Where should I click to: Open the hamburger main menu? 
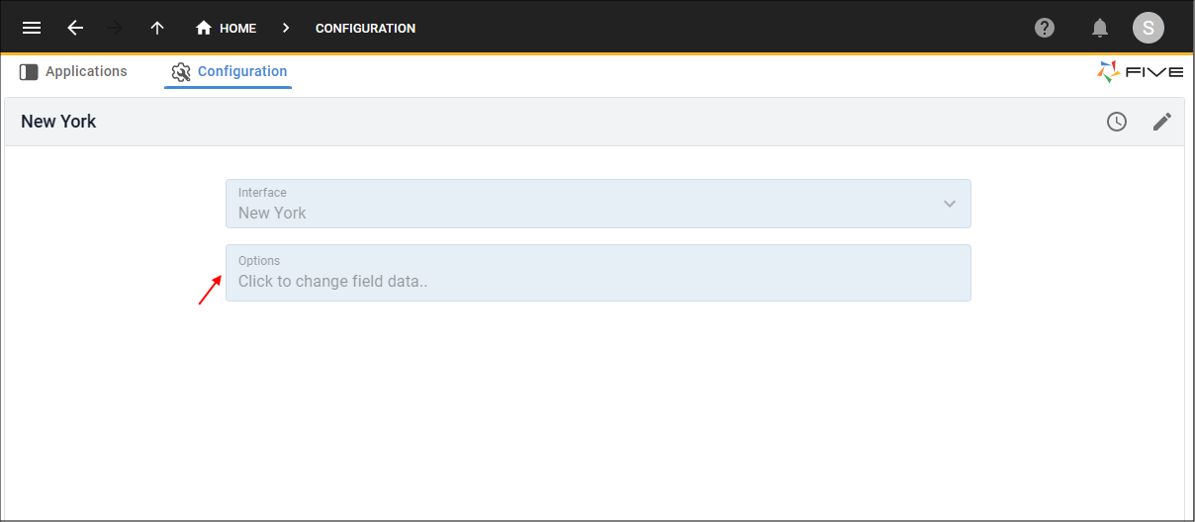point(32,28)
